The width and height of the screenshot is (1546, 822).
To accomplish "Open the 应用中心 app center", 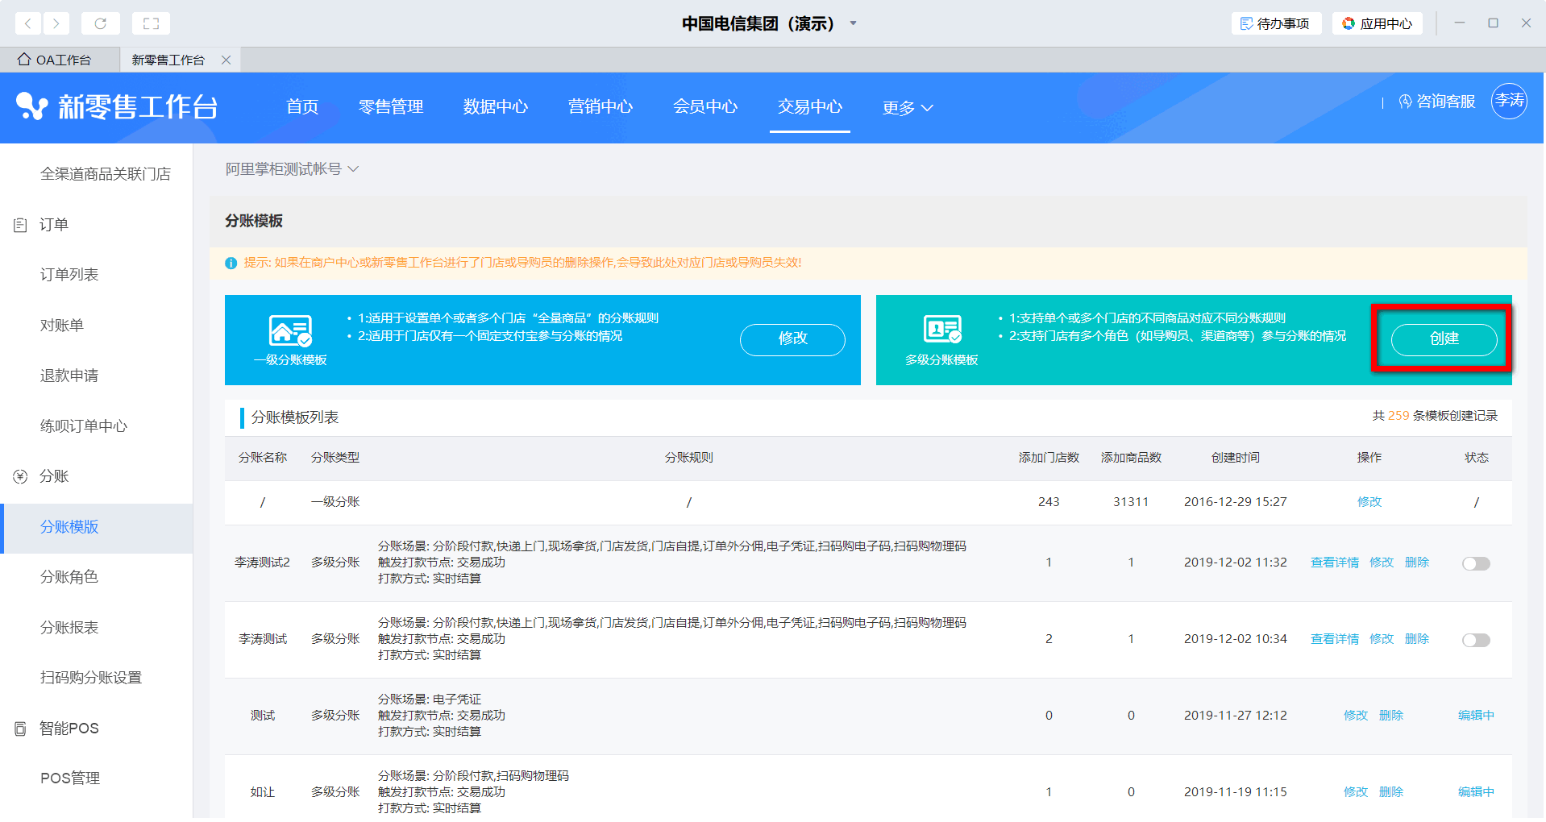I will tap(1378, 23).
